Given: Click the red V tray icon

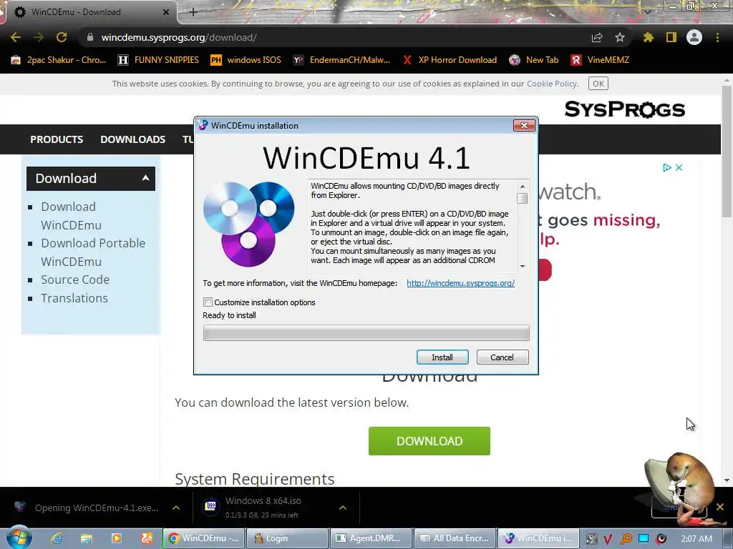Looking at the screenshot, I should [608, 539].
